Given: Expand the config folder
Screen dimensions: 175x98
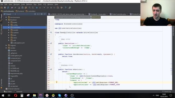Looking at the screenshot, I should (x=9, y=25).
